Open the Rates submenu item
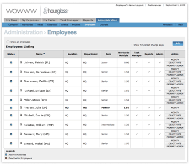 pos(40,25)
